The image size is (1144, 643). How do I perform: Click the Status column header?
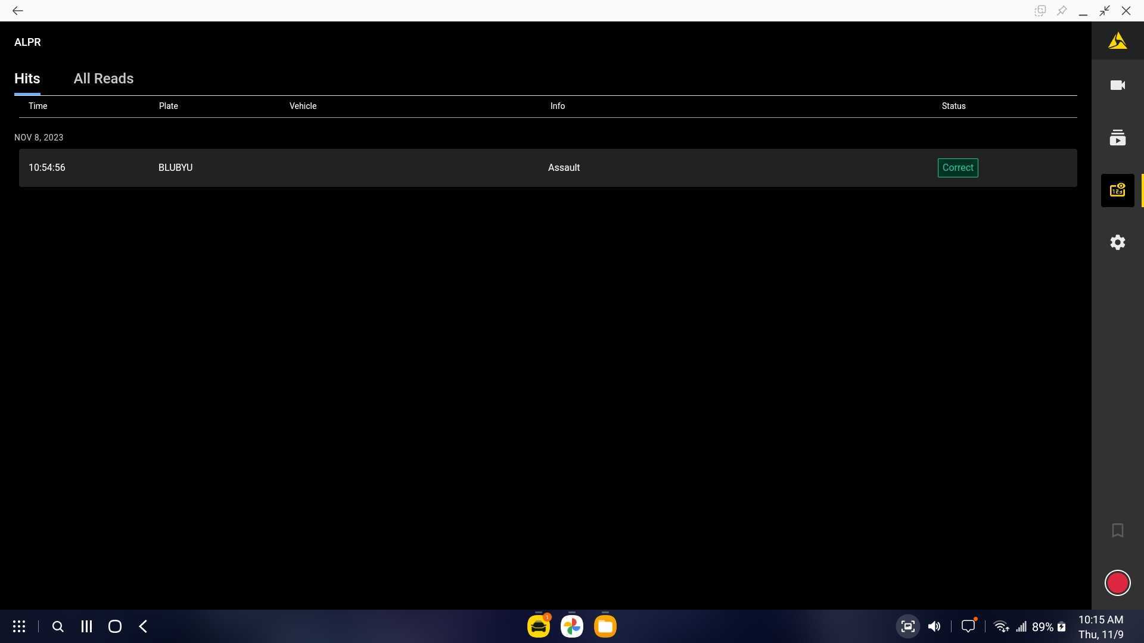(953, 106)
